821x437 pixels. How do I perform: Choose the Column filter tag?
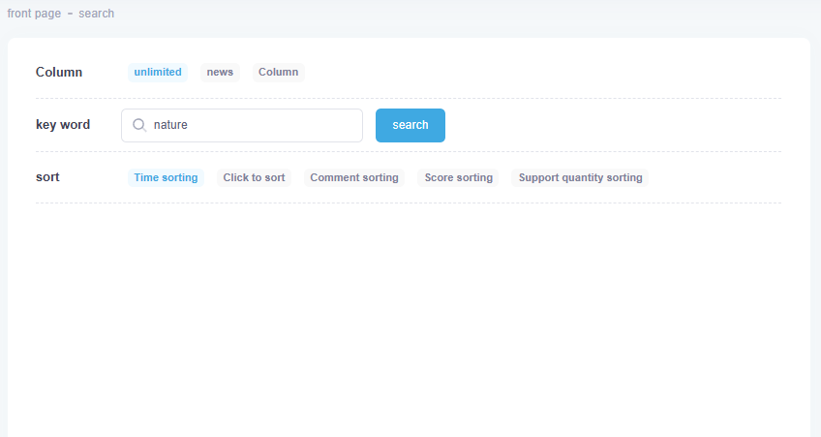278,72
